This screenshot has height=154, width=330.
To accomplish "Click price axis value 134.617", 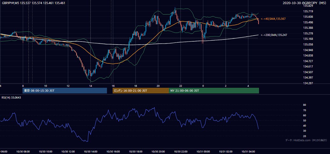I will [x=308, y=66].
